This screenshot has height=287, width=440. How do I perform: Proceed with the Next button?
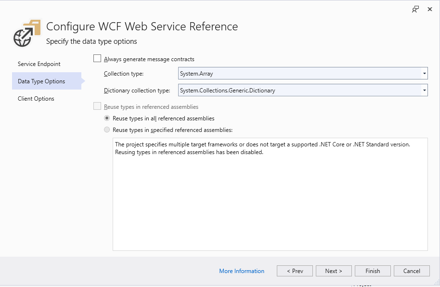tap(333, 271)
